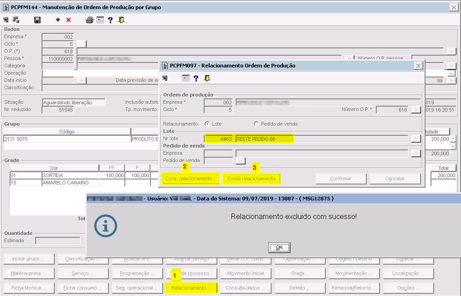Click the Pessoa code field 110000002
The width and height of the screenshot is (461, 296).
[57, 59]
